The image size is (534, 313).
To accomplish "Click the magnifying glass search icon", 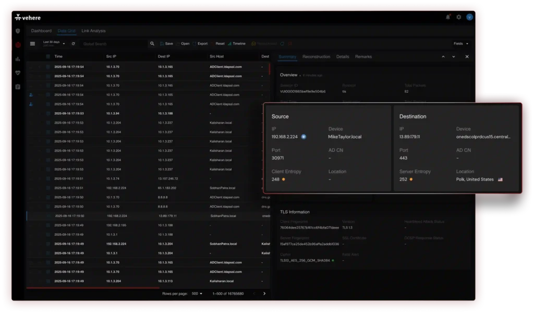I will (152, 43).
